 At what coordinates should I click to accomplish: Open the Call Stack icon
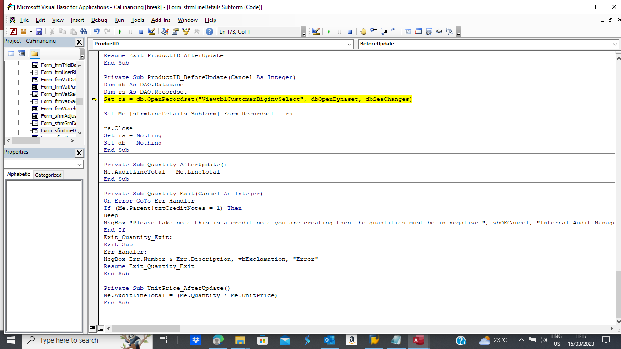(450, 31)
